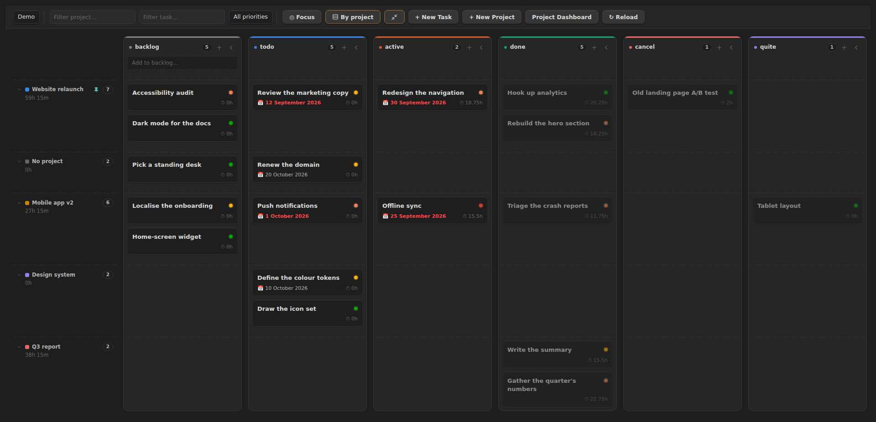Click the Add to backlog input field
876x422 pixels.
(x=182, y=63)
